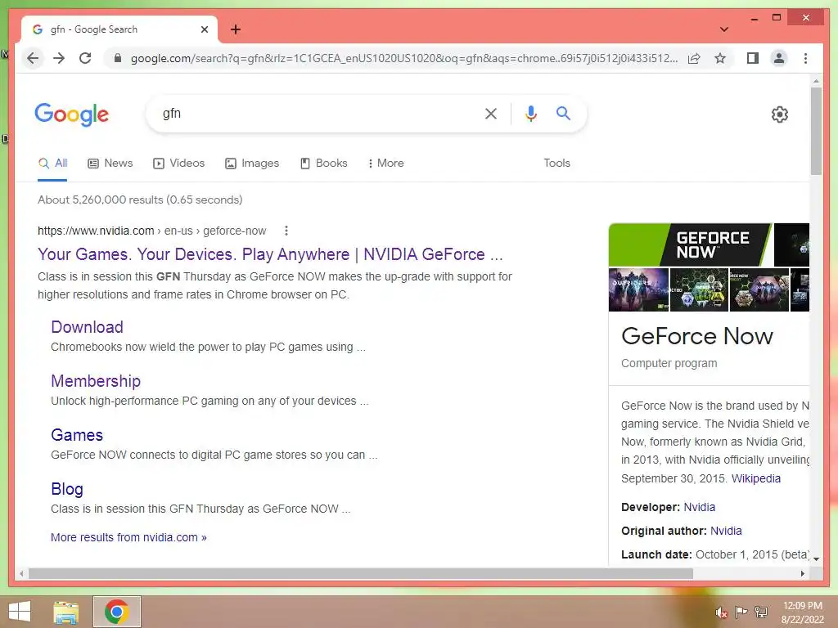
Task: Click the scroll-right arrow of horizontal scrollbar
Action: (802, 573)
